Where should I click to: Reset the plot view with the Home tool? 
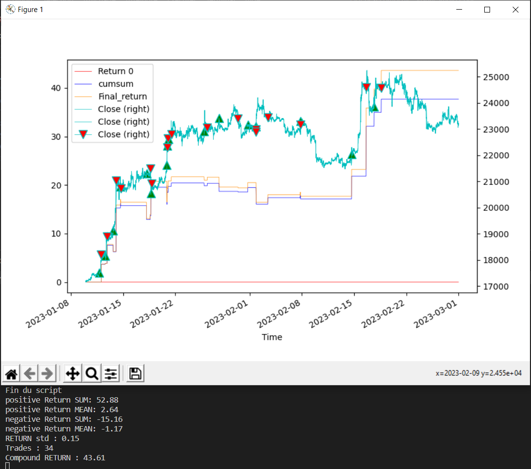click(x=11, y=373)
